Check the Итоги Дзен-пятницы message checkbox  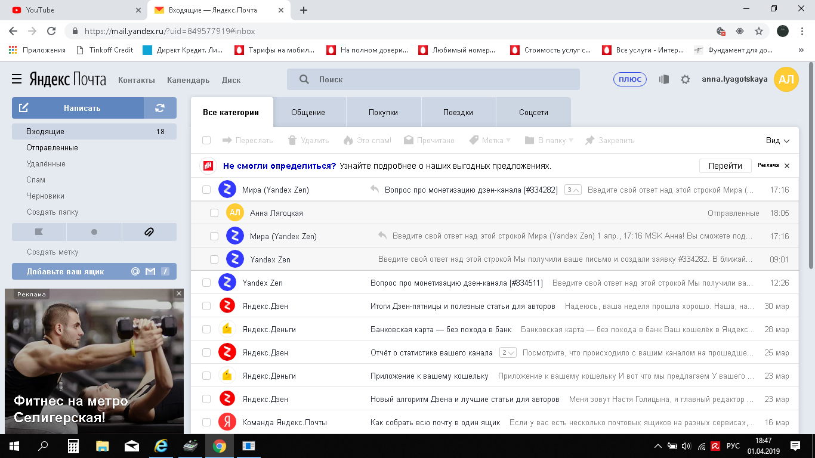pyautogui.click(x=206, y=306)
